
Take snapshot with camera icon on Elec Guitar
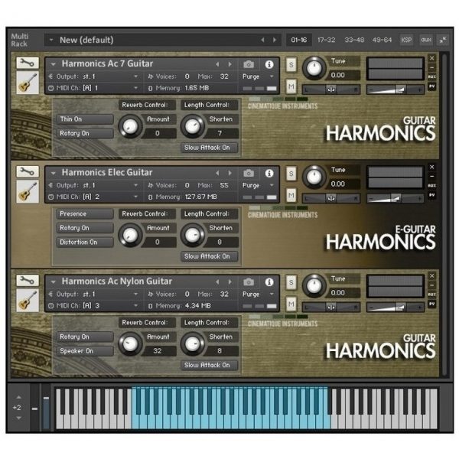[249, 173]
